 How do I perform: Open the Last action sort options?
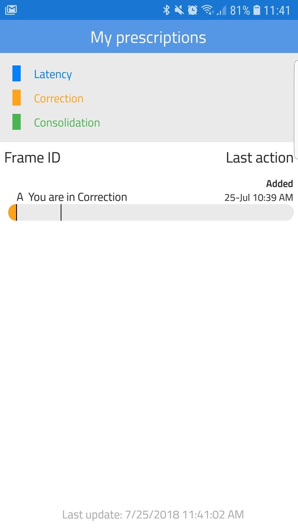[x=260, y=157]
